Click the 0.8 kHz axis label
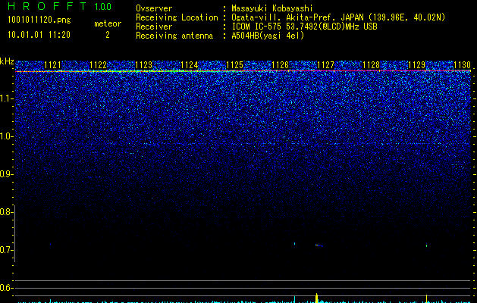The height and width of the screenshot is (303, 477). pyautogui.click(x=6, y=212)
